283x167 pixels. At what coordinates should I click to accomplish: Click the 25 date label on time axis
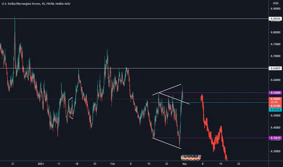click(x=95, y=164)
